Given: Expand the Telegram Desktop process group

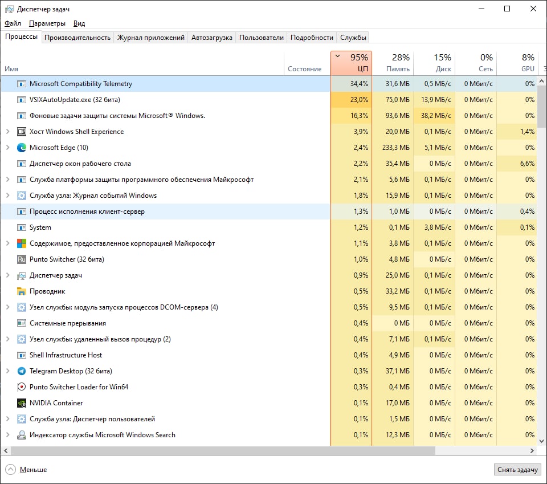Looking at the screenshot, I should pos(7,371).
